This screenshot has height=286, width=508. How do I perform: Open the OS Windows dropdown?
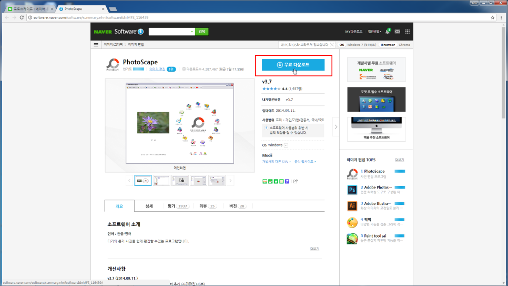(x=286, y=145)
